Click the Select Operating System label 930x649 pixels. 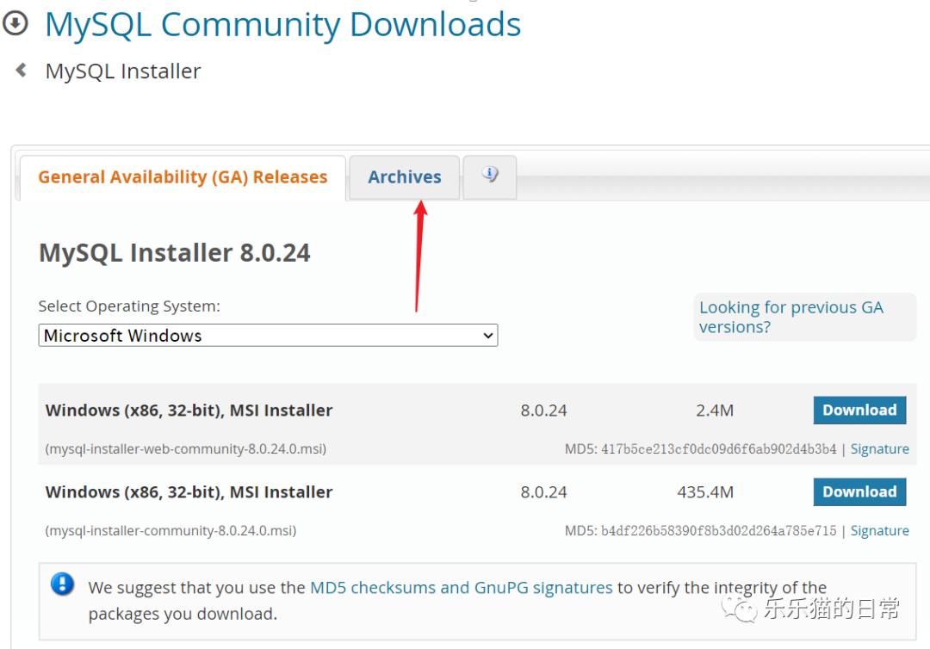(129, 306)
